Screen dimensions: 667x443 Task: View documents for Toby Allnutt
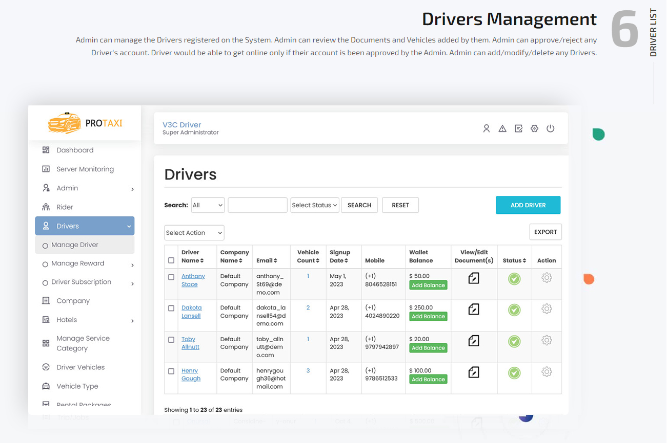click(474, 341)
